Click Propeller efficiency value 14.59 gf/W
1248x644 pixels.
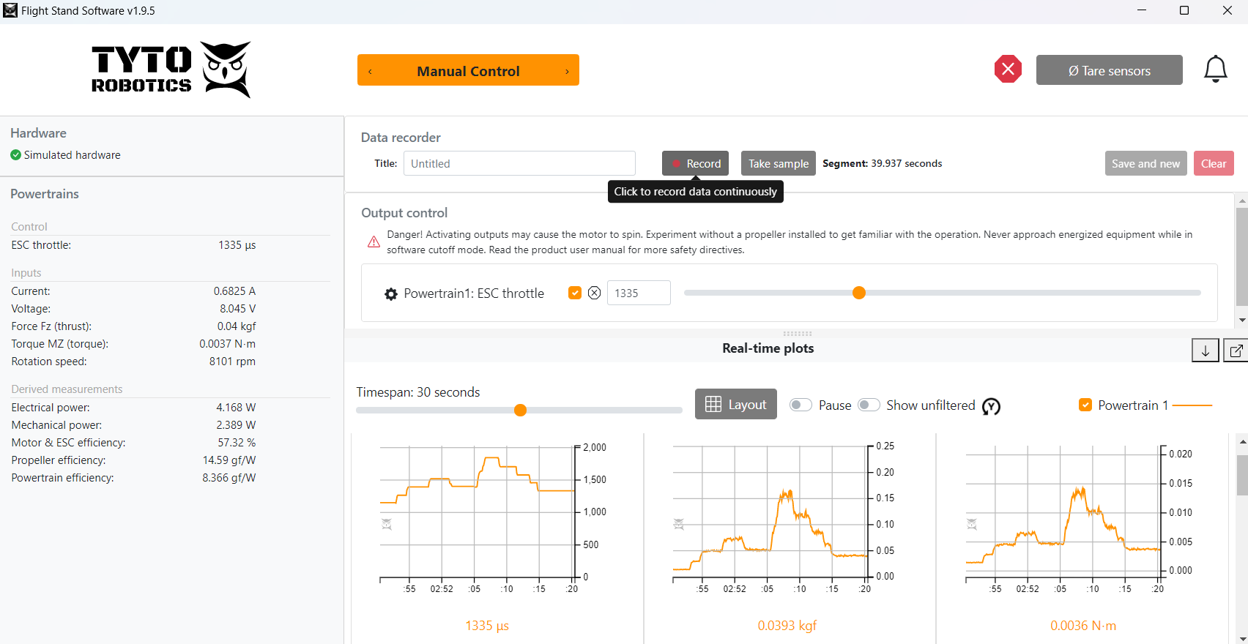tap(229, 460)
